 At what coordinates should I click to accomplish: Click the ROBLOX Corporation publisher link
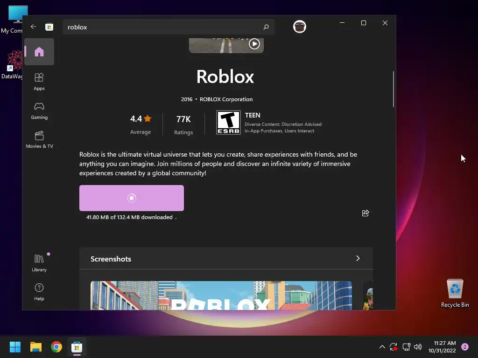click(x=226, y=99)
